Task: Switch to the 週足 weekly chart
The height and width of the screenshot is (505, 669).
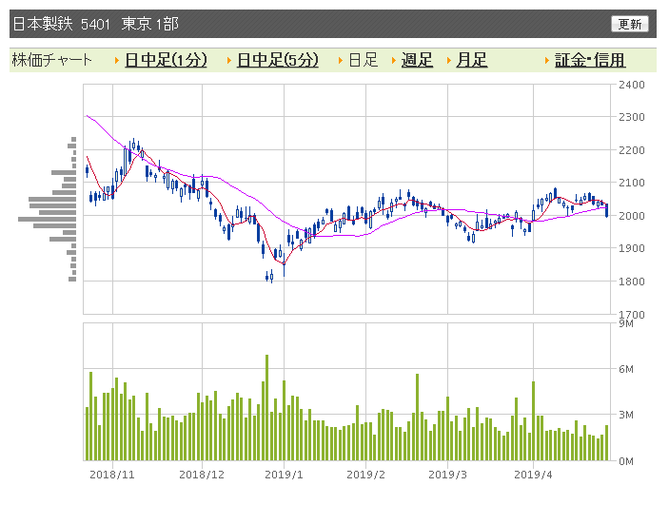Action: point(417,60)
